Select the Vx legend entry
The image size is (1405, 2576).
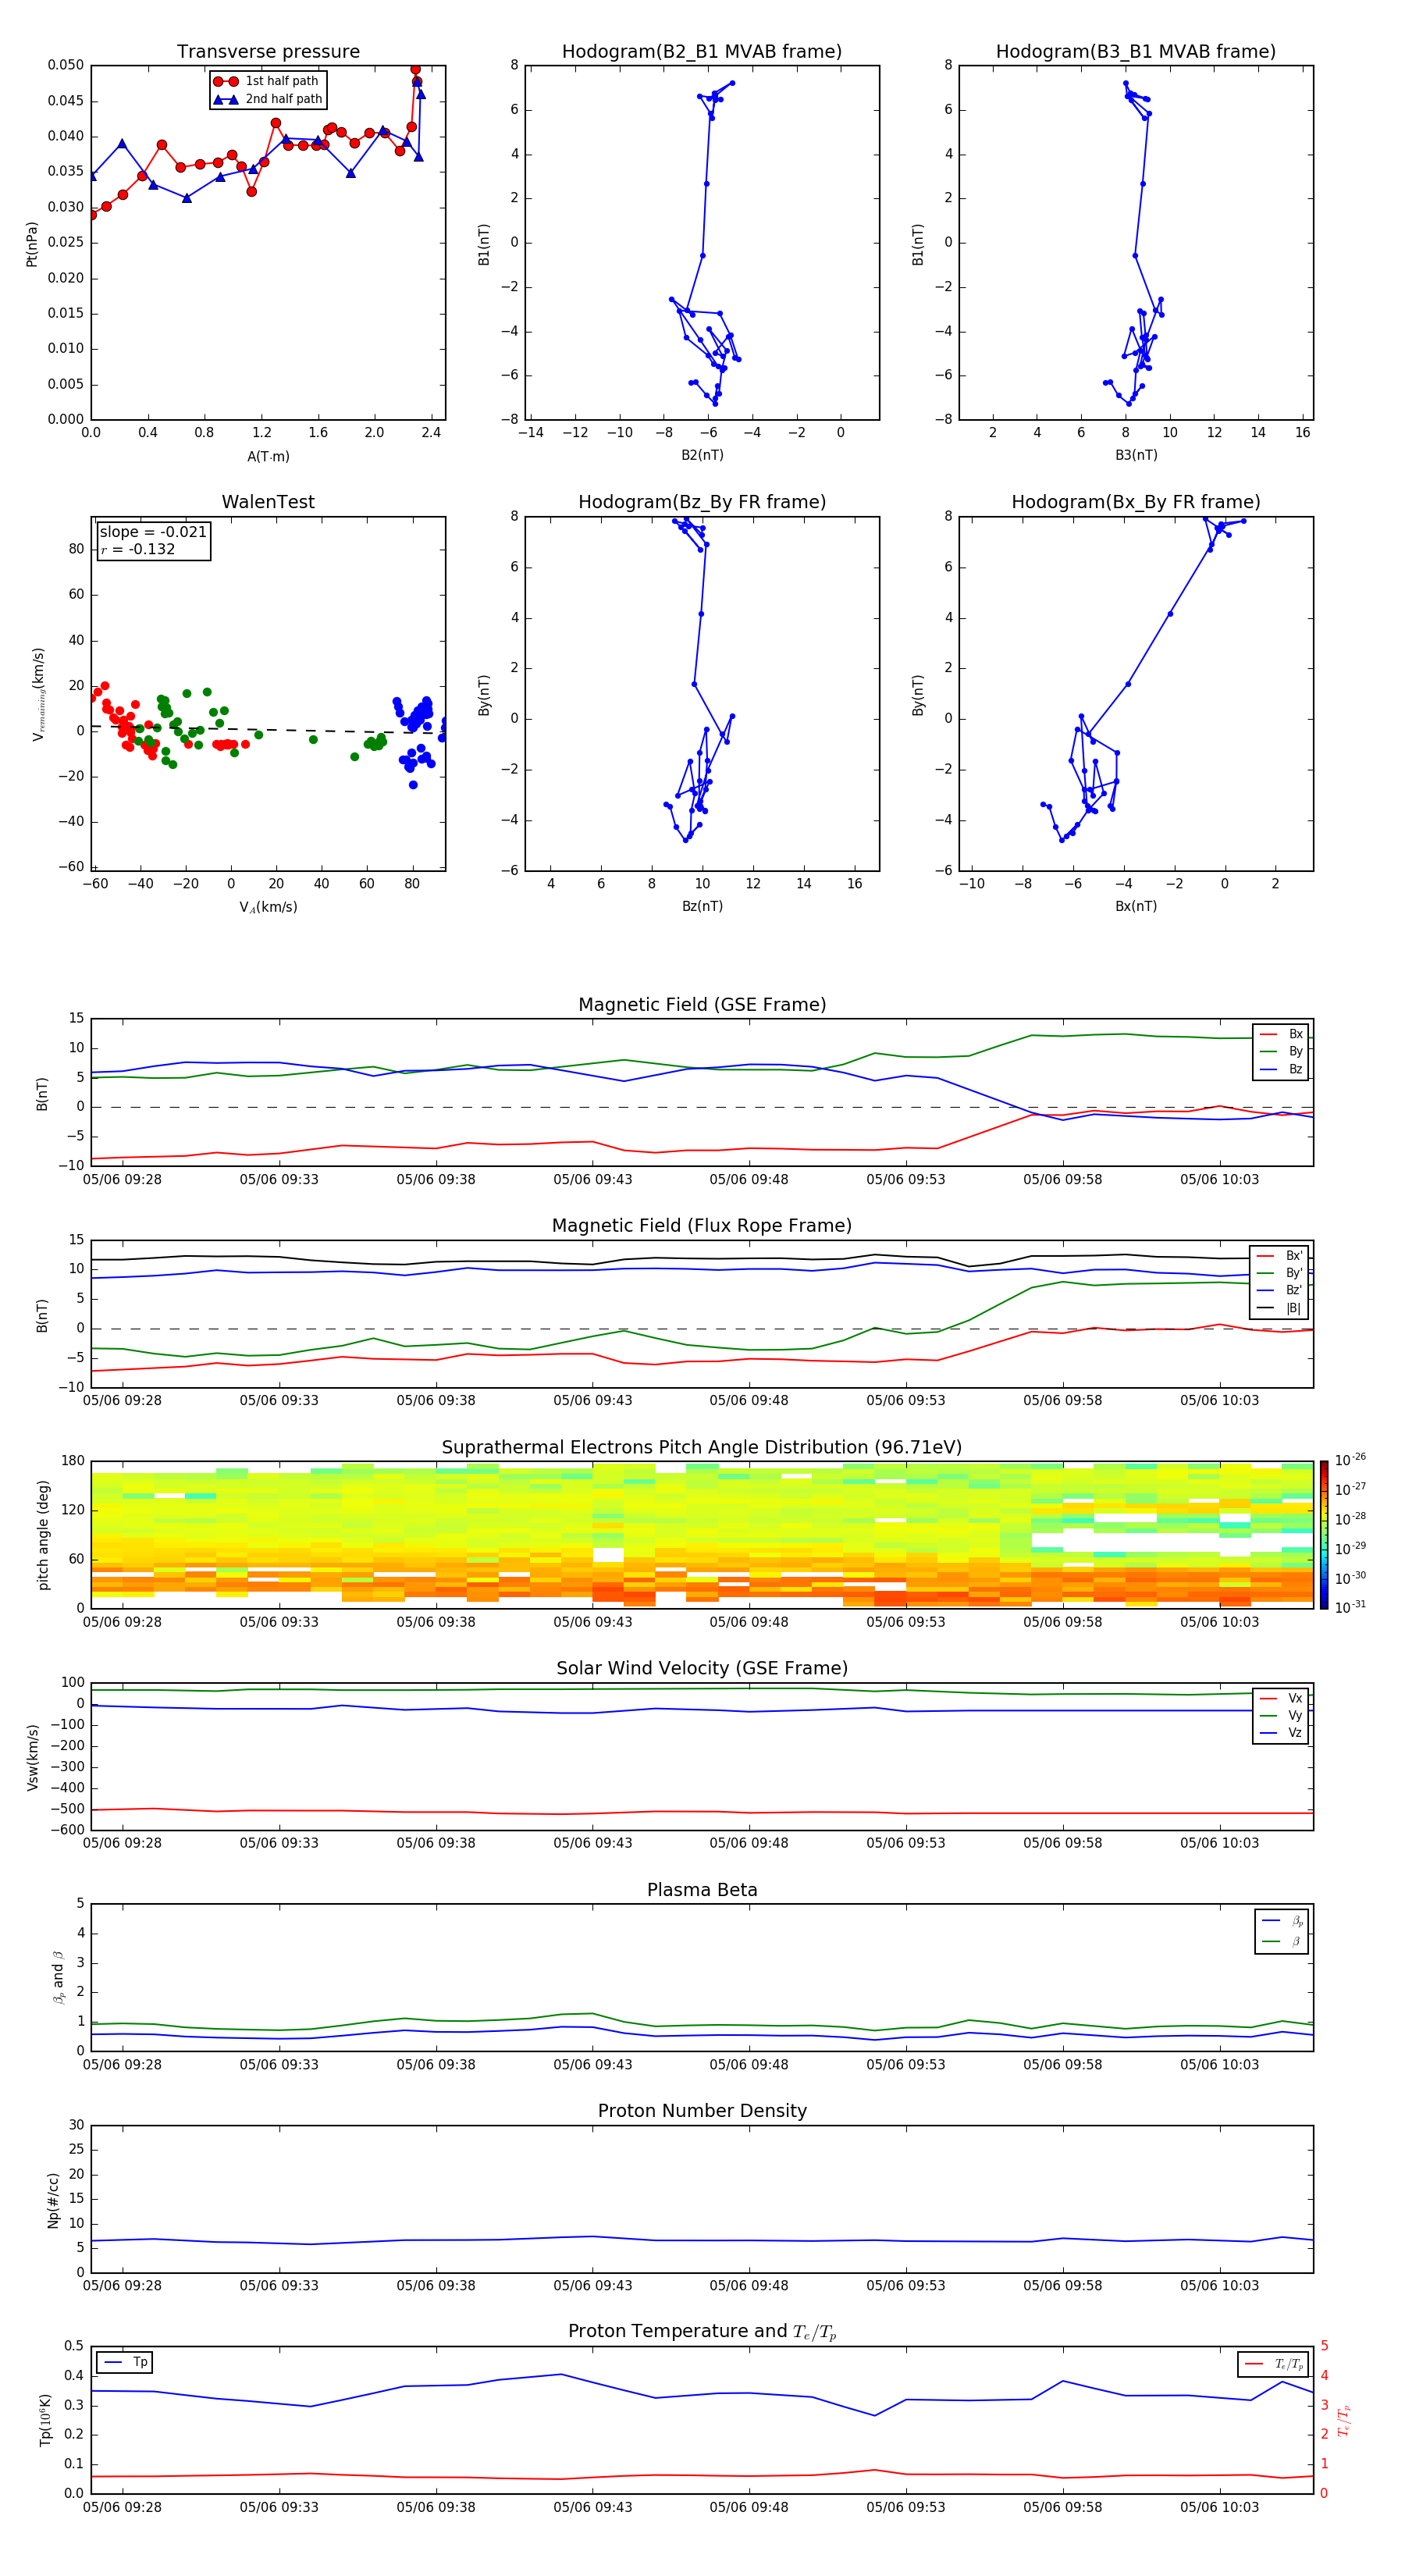[x=1281, y=1698]
